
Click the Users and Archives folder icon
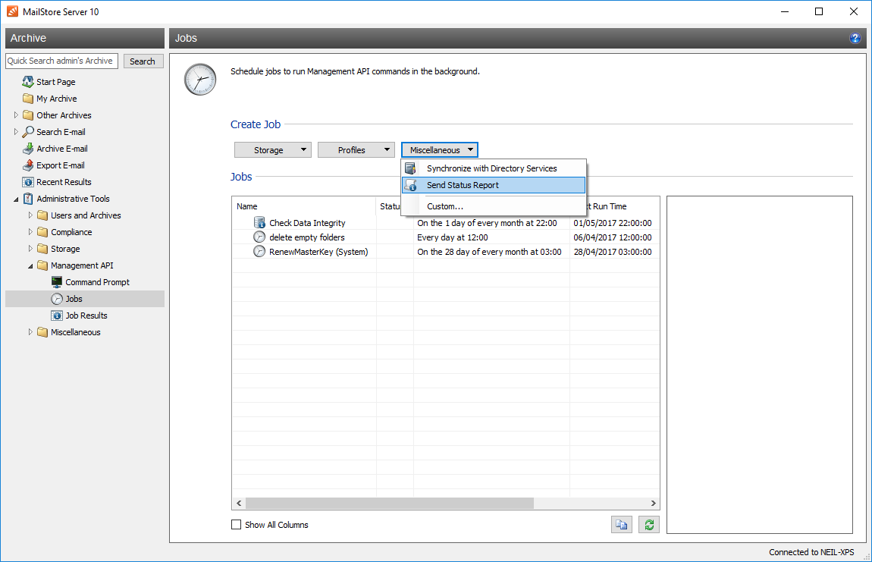[x=42, y=215]
